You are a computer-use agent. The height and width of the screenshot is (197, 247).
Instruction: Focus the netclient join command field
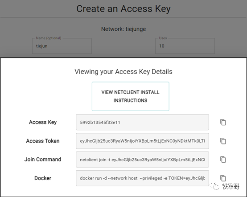point(142,160)
